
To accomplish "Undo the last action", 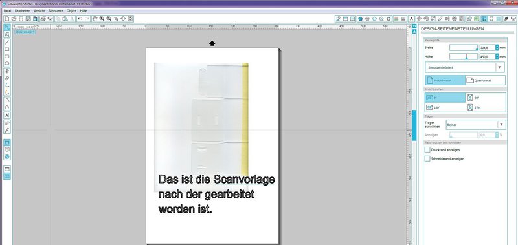I will coord(80,19).
